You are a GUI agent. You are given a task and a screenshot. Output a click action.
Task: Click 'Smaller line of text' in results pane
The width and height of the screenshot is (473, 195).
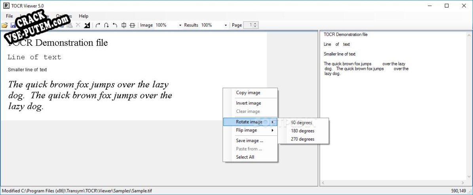point(339,54)
